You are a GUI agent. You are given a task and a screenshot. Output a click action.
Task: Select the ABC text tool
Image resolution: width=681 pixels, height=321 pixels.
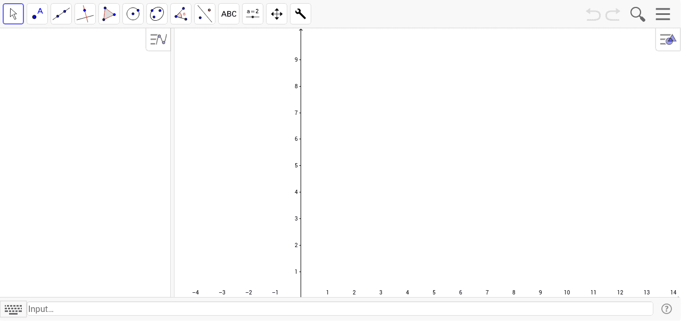coord(229,14)
